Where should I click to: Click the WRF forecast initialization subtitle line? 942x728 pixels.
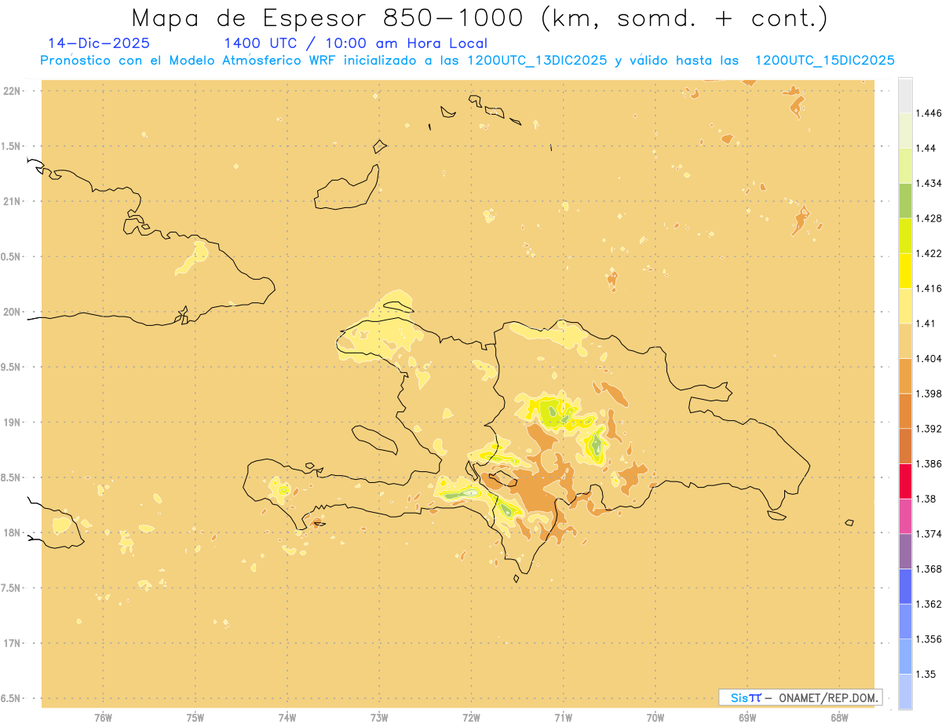[x=467, y=60]
